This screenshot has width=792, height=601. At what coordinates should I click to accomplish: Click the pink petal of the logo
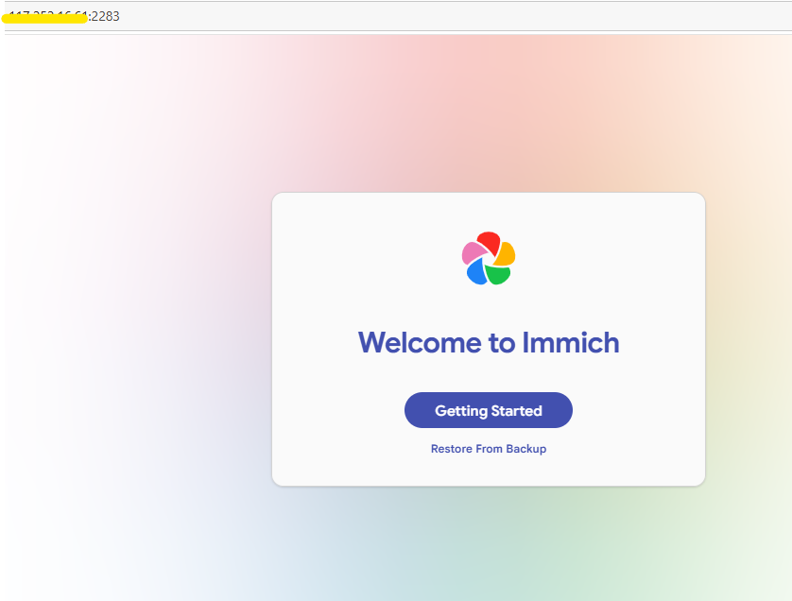(x=473, y=252)
